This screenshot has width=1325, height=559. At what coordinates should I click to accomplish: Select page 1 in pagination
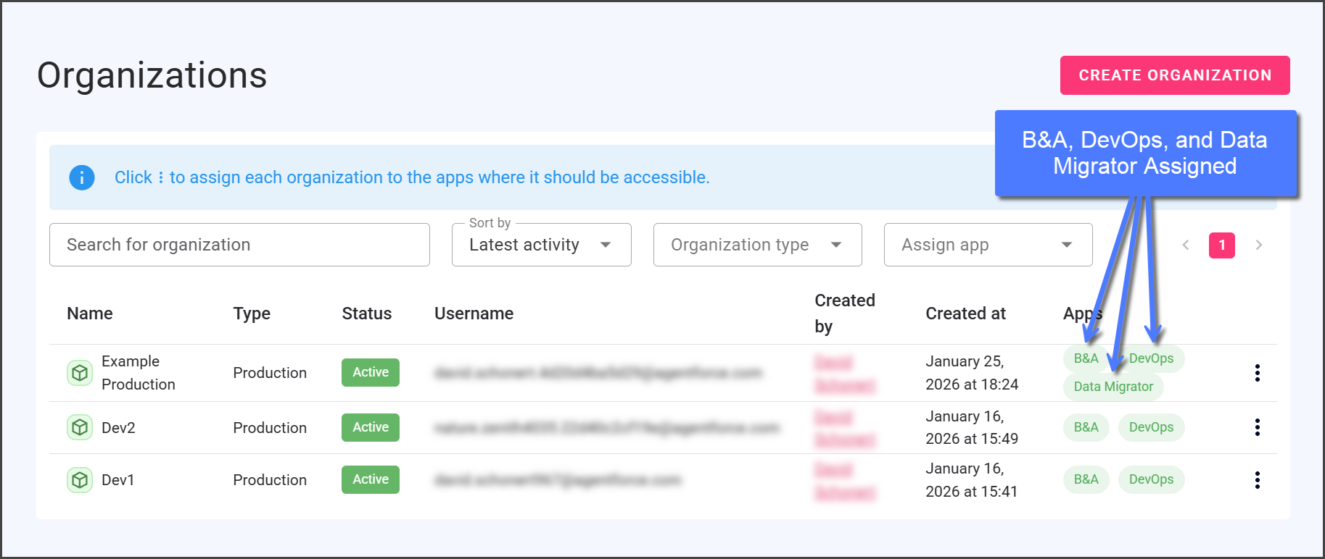click(x=1222, y=245)
